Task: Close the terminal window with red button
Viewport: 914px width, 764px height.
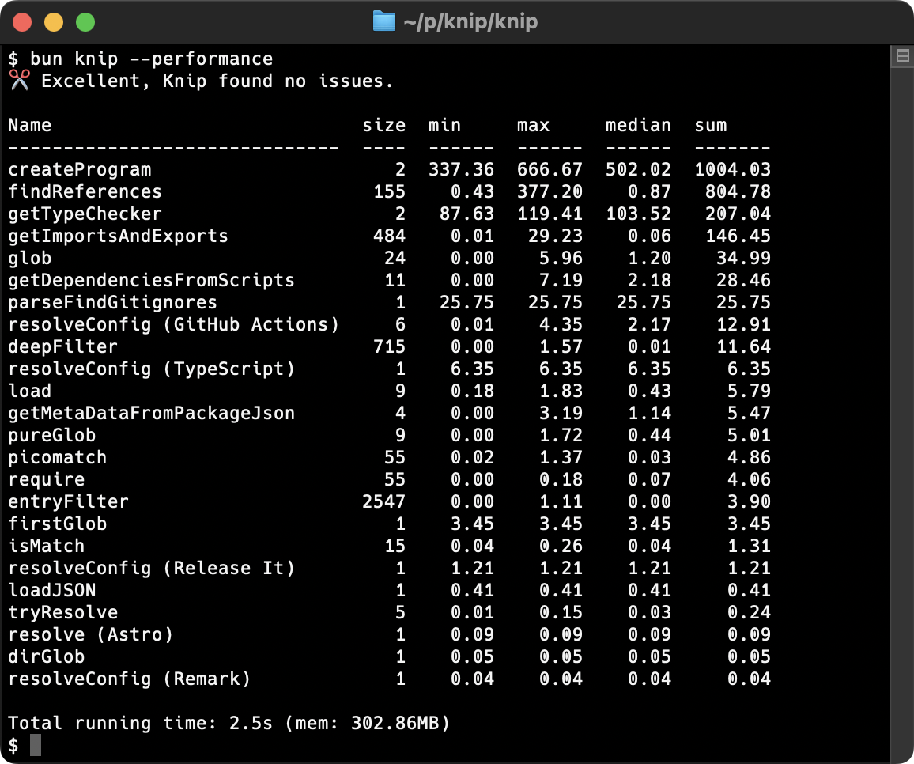Action: click(22, 22)
